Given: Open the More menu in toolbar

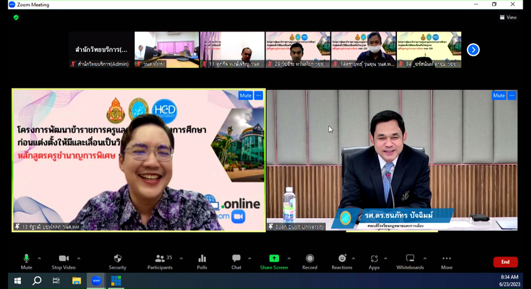Looking at the screenshot, I should click(446, 261).
